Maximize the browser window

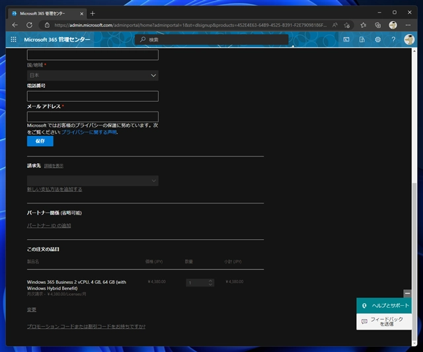pos(395,13)
